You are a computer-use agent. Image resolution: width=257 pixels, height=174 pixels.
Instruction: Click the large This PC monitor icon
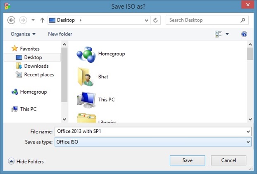point(86,100)
